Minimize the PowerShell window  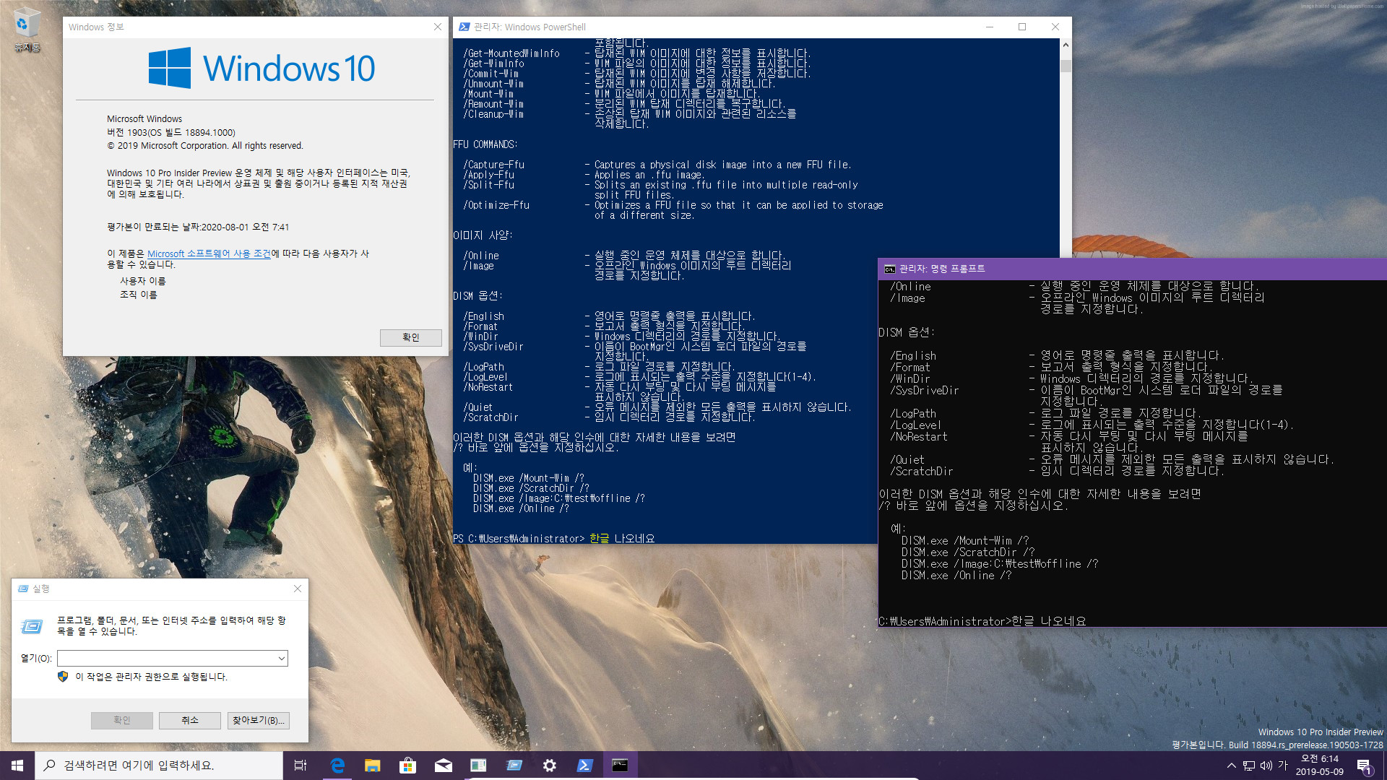point(990,27)
